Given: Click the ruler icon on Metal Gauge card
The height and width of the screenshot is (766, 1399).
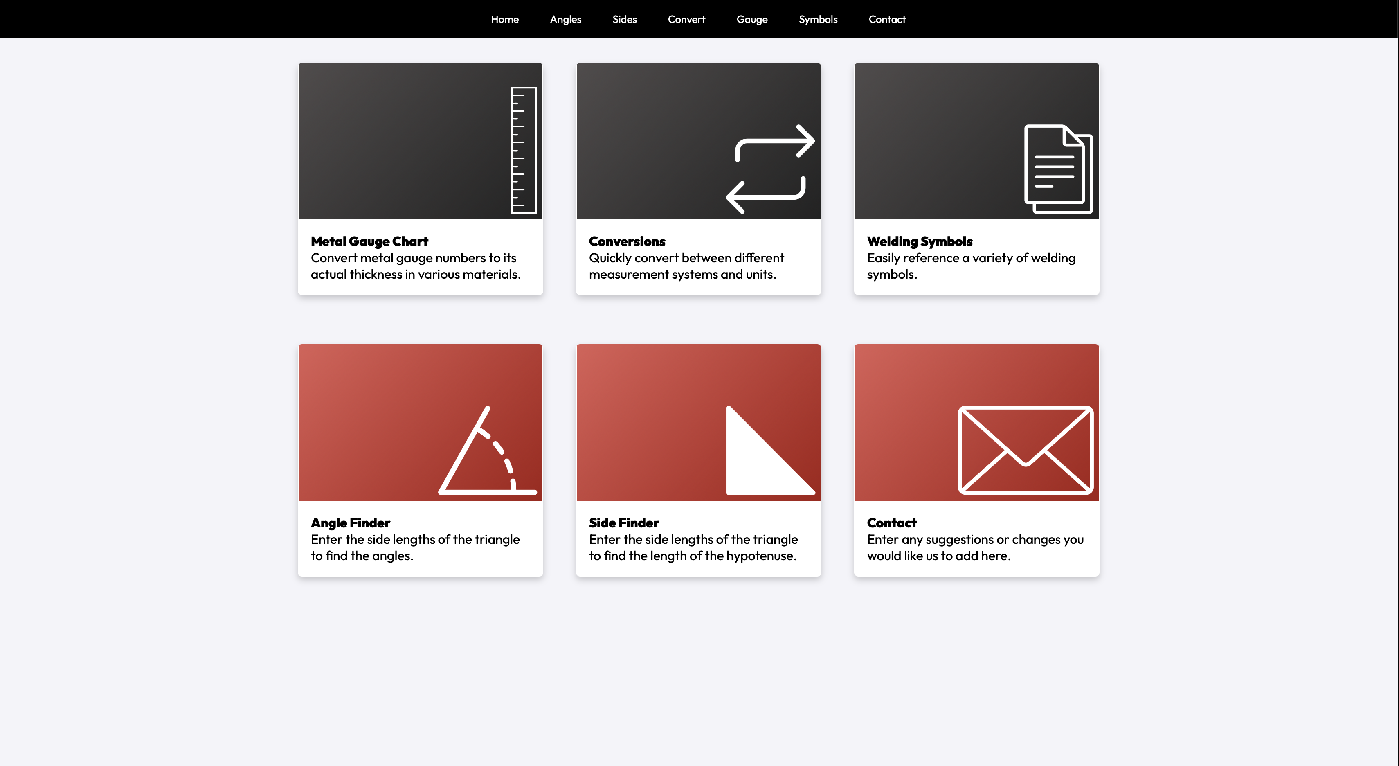Looking at the screenshot, I should click(524, 150).
